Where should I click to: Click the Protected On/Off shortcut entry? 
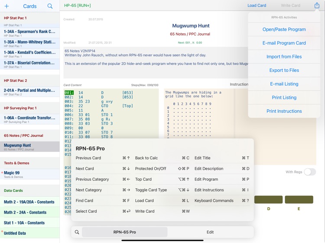point(162,169)
